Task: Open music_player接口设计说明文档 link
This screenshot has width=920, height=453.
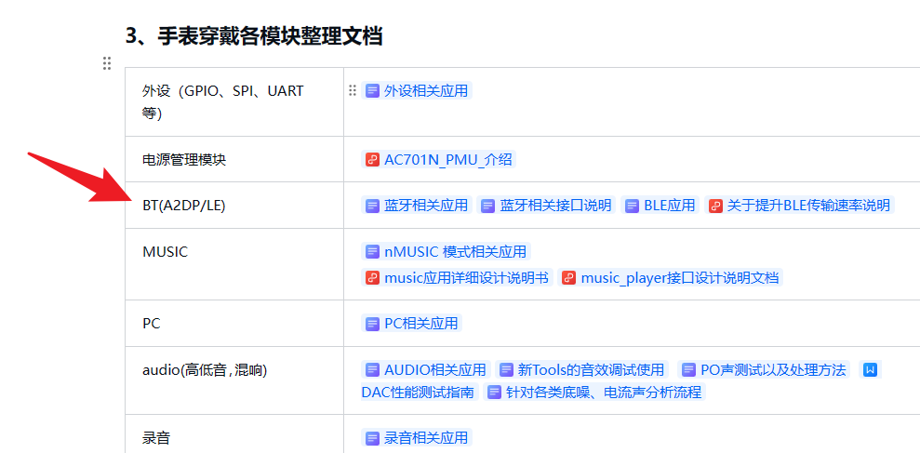Action: pyautogui.click(x=679, y=277)
